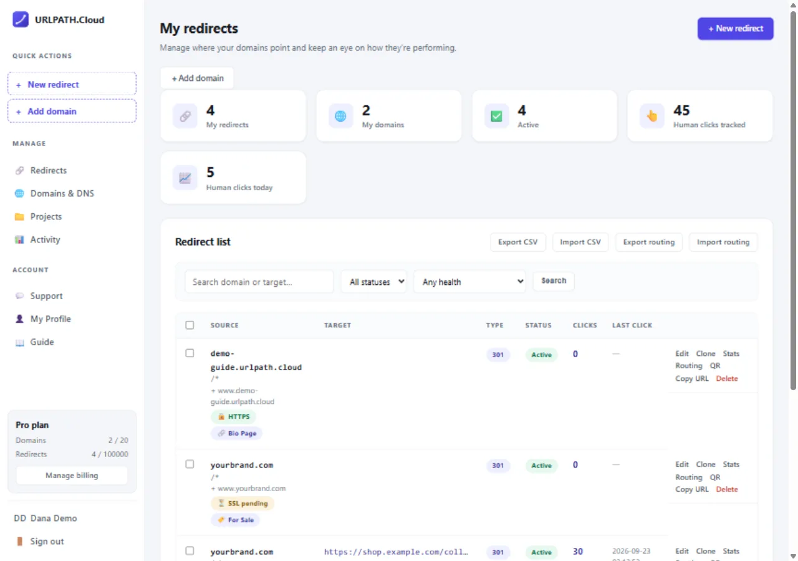The width and height of the screenshot is (798, 561).
Task: Click Copy URL for demo-guide.urlpath.cloud
Action: pyautogui.click(x=692, y=378)
